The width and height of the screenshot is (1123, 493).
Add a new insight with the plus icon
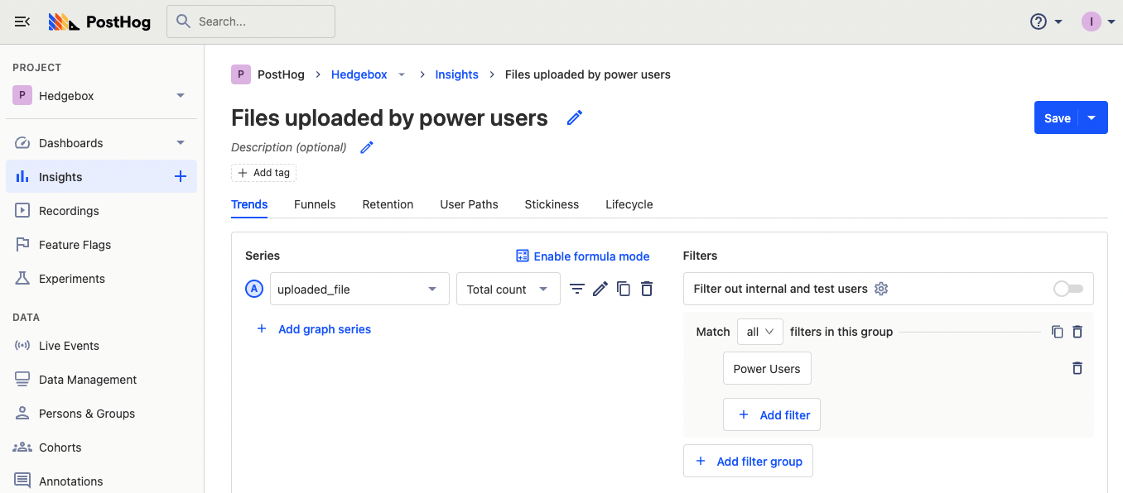[181, 176]
